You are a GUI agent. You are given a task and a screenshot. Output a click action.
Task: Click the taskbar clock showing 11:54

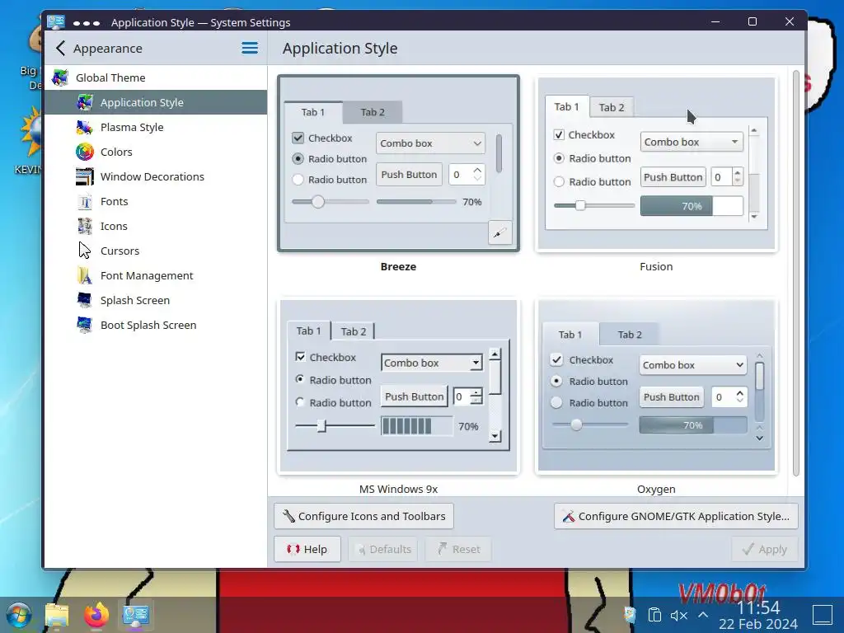[758, 607]
